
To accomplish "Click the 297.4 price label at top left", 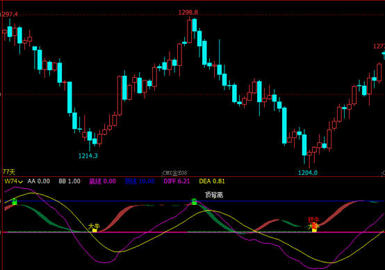I will click(x=9, y=15).
